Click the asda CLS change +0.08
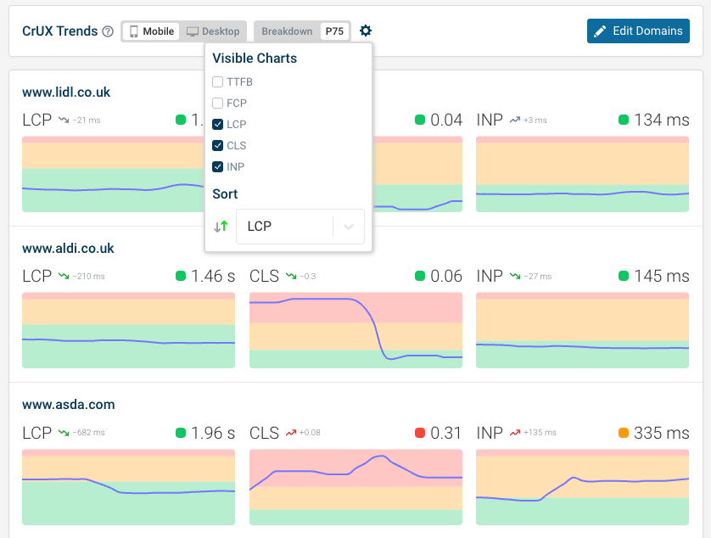This screenshot has width=711, height=538. pyautogui.click(x=311, y=433)
